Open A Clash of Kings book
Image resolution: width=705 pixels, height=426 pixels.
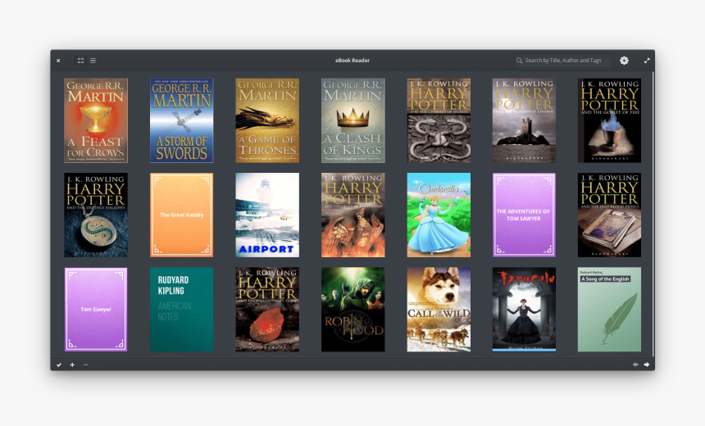(353, 120)
